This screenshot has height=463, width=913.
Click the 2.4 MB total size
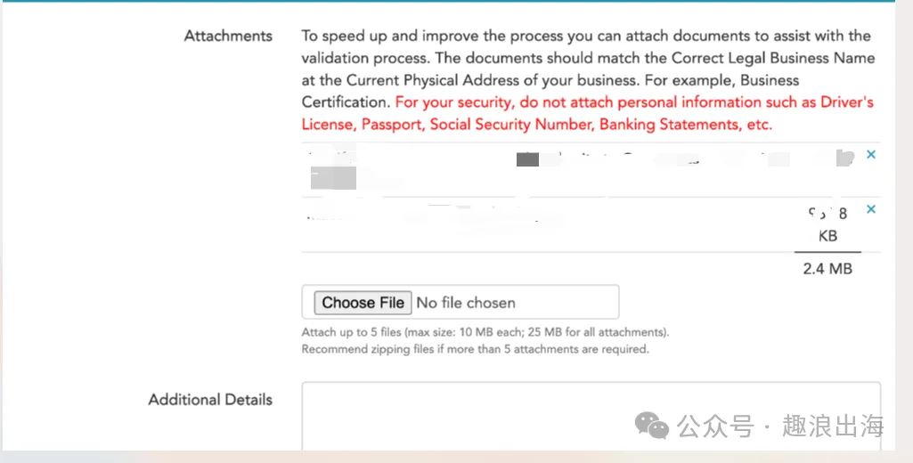point(827,269)
